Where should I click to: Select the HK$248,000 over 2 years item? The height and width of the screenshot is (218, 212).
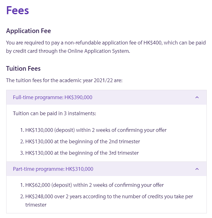pos(106,201)
